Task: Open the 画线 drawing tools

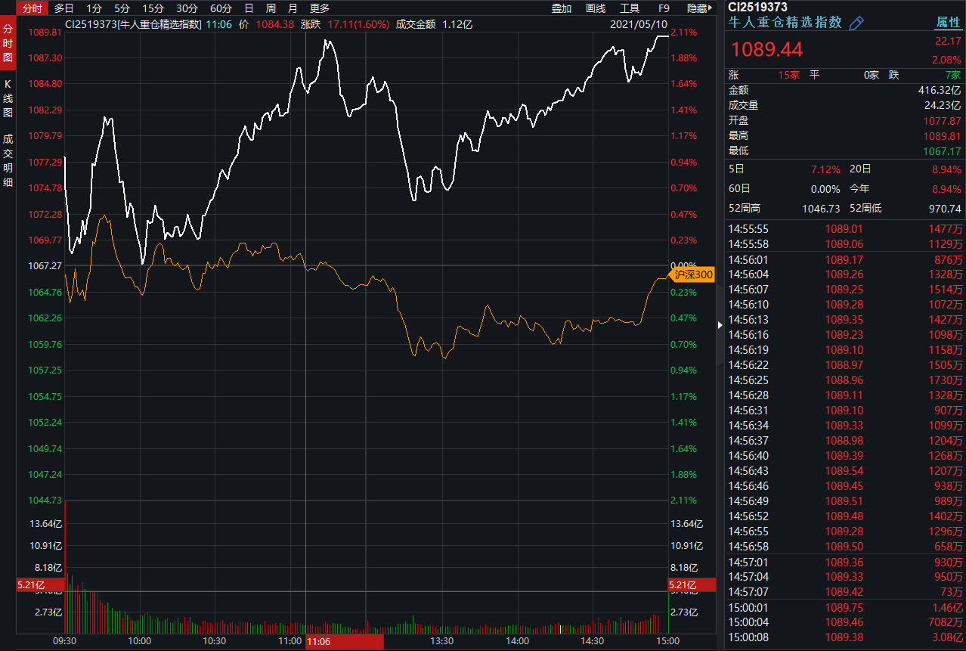Action: [x=596, y=8]
